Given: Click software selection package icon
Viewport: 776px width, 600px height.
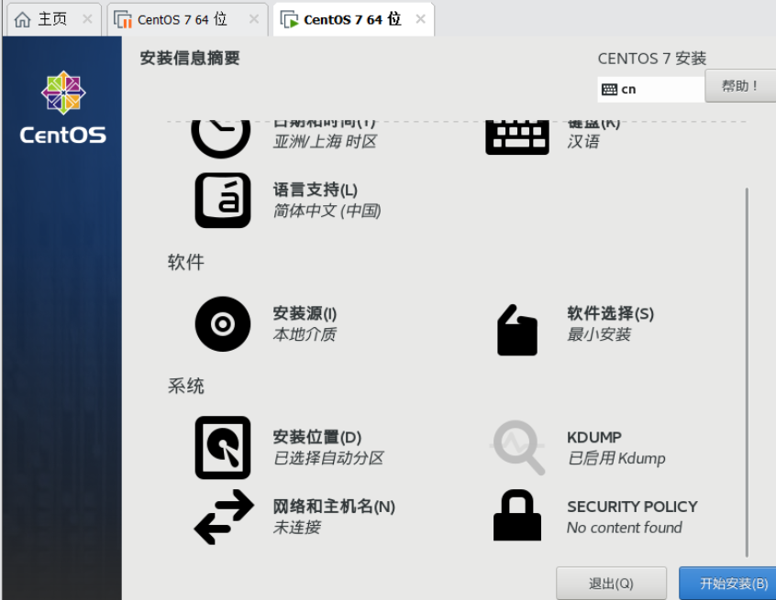Looking at the screenshot, I should click(517, 330).
